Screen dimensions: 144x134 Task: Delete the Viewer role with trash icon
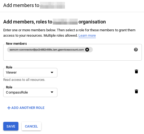(x=136, y=71)
